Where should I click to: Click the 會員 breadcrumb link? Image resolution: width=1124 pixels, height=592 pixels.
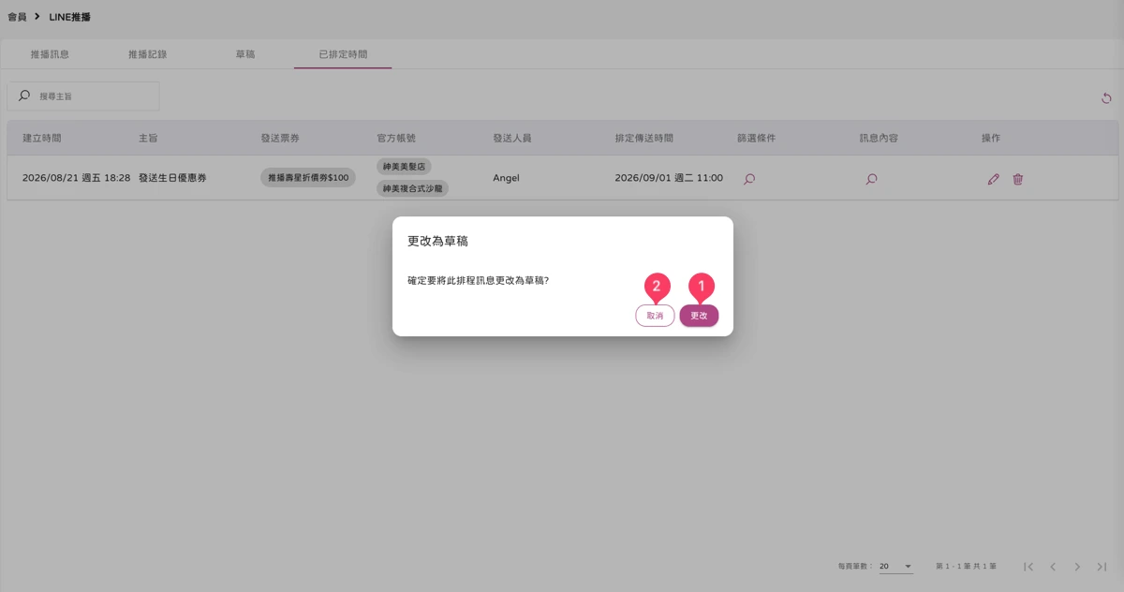[17, 17]
